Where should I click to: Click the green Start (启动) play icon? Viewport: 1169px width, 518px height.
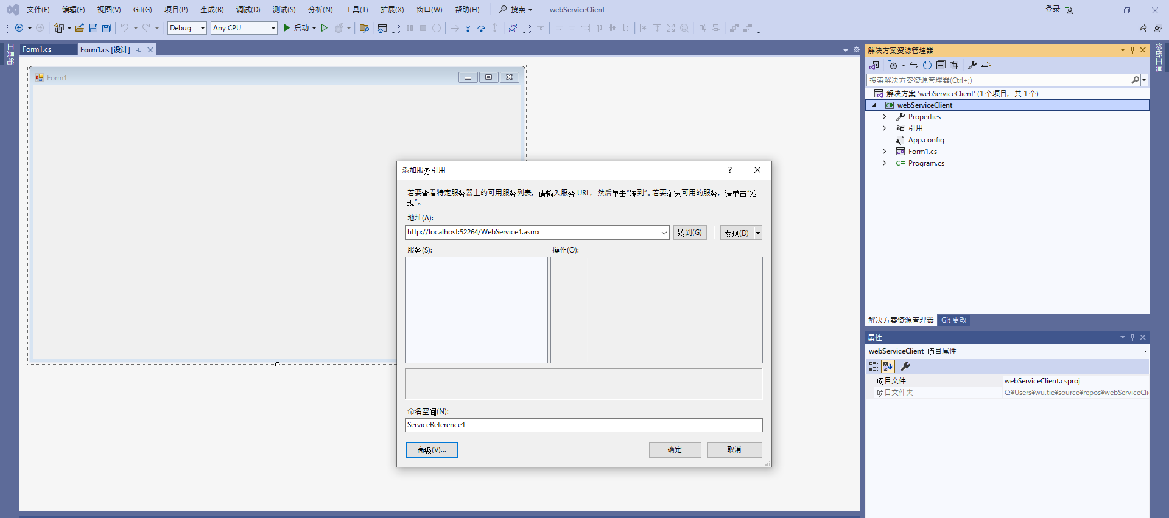[x=286, y=28]
